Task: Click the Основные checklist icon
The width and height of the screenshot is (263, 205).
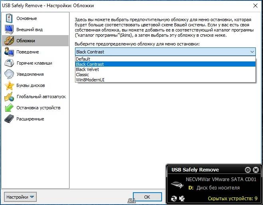Action: tap(9, 18)
